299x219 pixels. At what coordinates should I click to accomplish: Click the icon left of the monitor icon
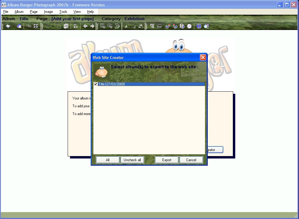coord(141,26)
